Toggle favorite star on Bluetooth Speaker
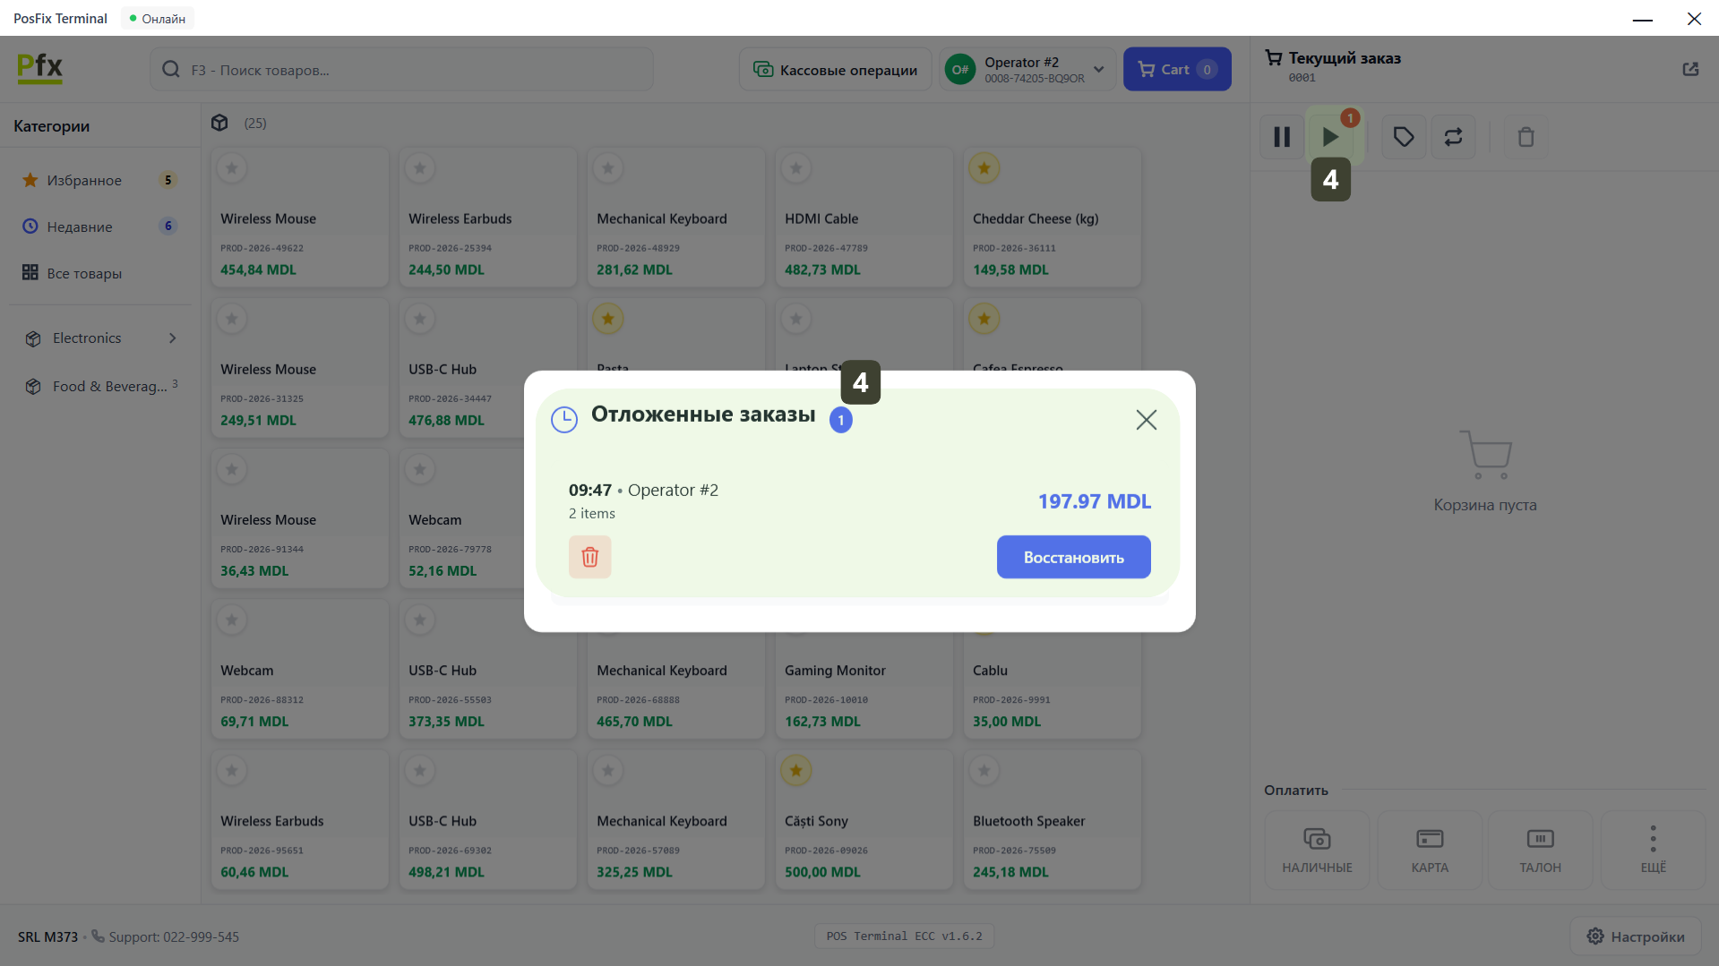This screenshot has width=1719, height=966. (x=984, y=770)
